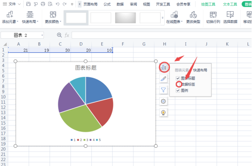
Task: Expand the quick access toolbar dropdown
Action: pyautogui.click(x=72, y=4)
